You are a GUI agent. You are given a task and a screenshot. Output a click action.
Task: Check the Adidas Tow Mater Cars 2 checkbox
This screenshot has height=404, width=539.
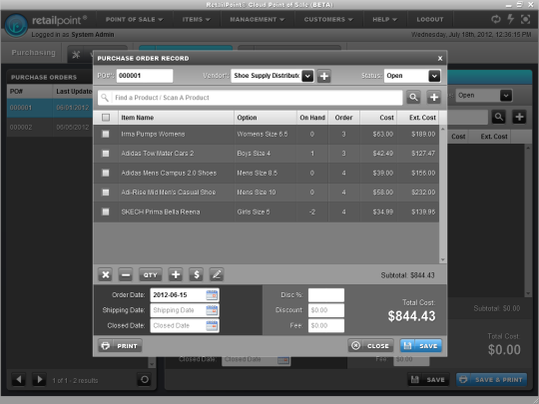pos(106,154)
